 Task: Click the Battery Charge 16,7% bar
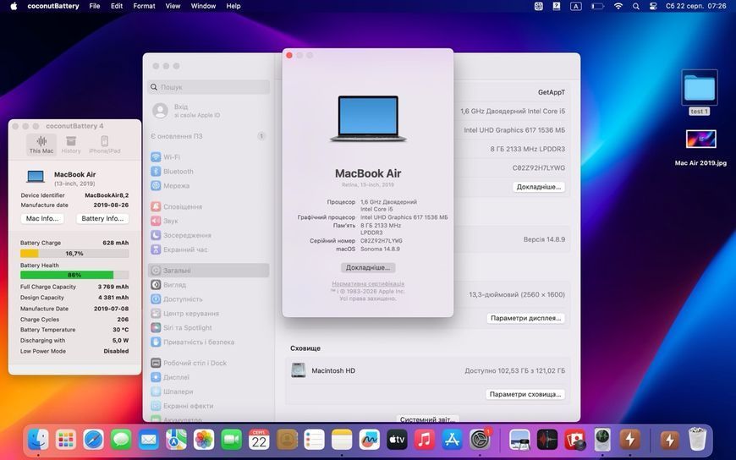74,254
